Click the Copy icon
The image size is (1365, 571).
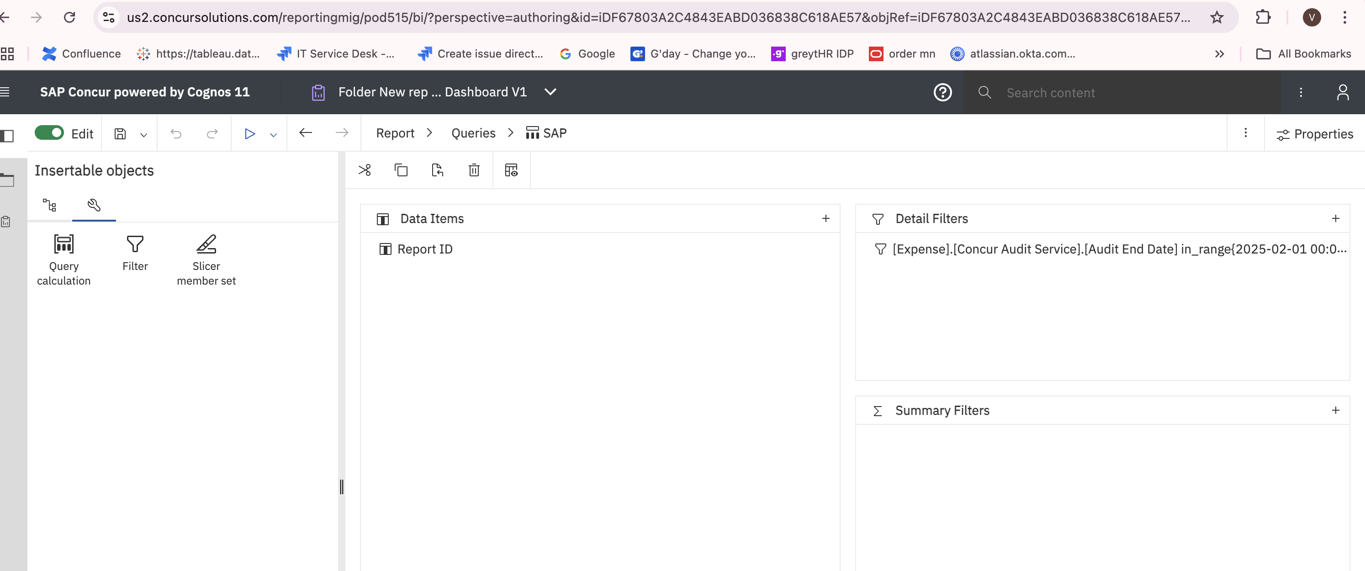pyautogui.click(x=401, y=170)
